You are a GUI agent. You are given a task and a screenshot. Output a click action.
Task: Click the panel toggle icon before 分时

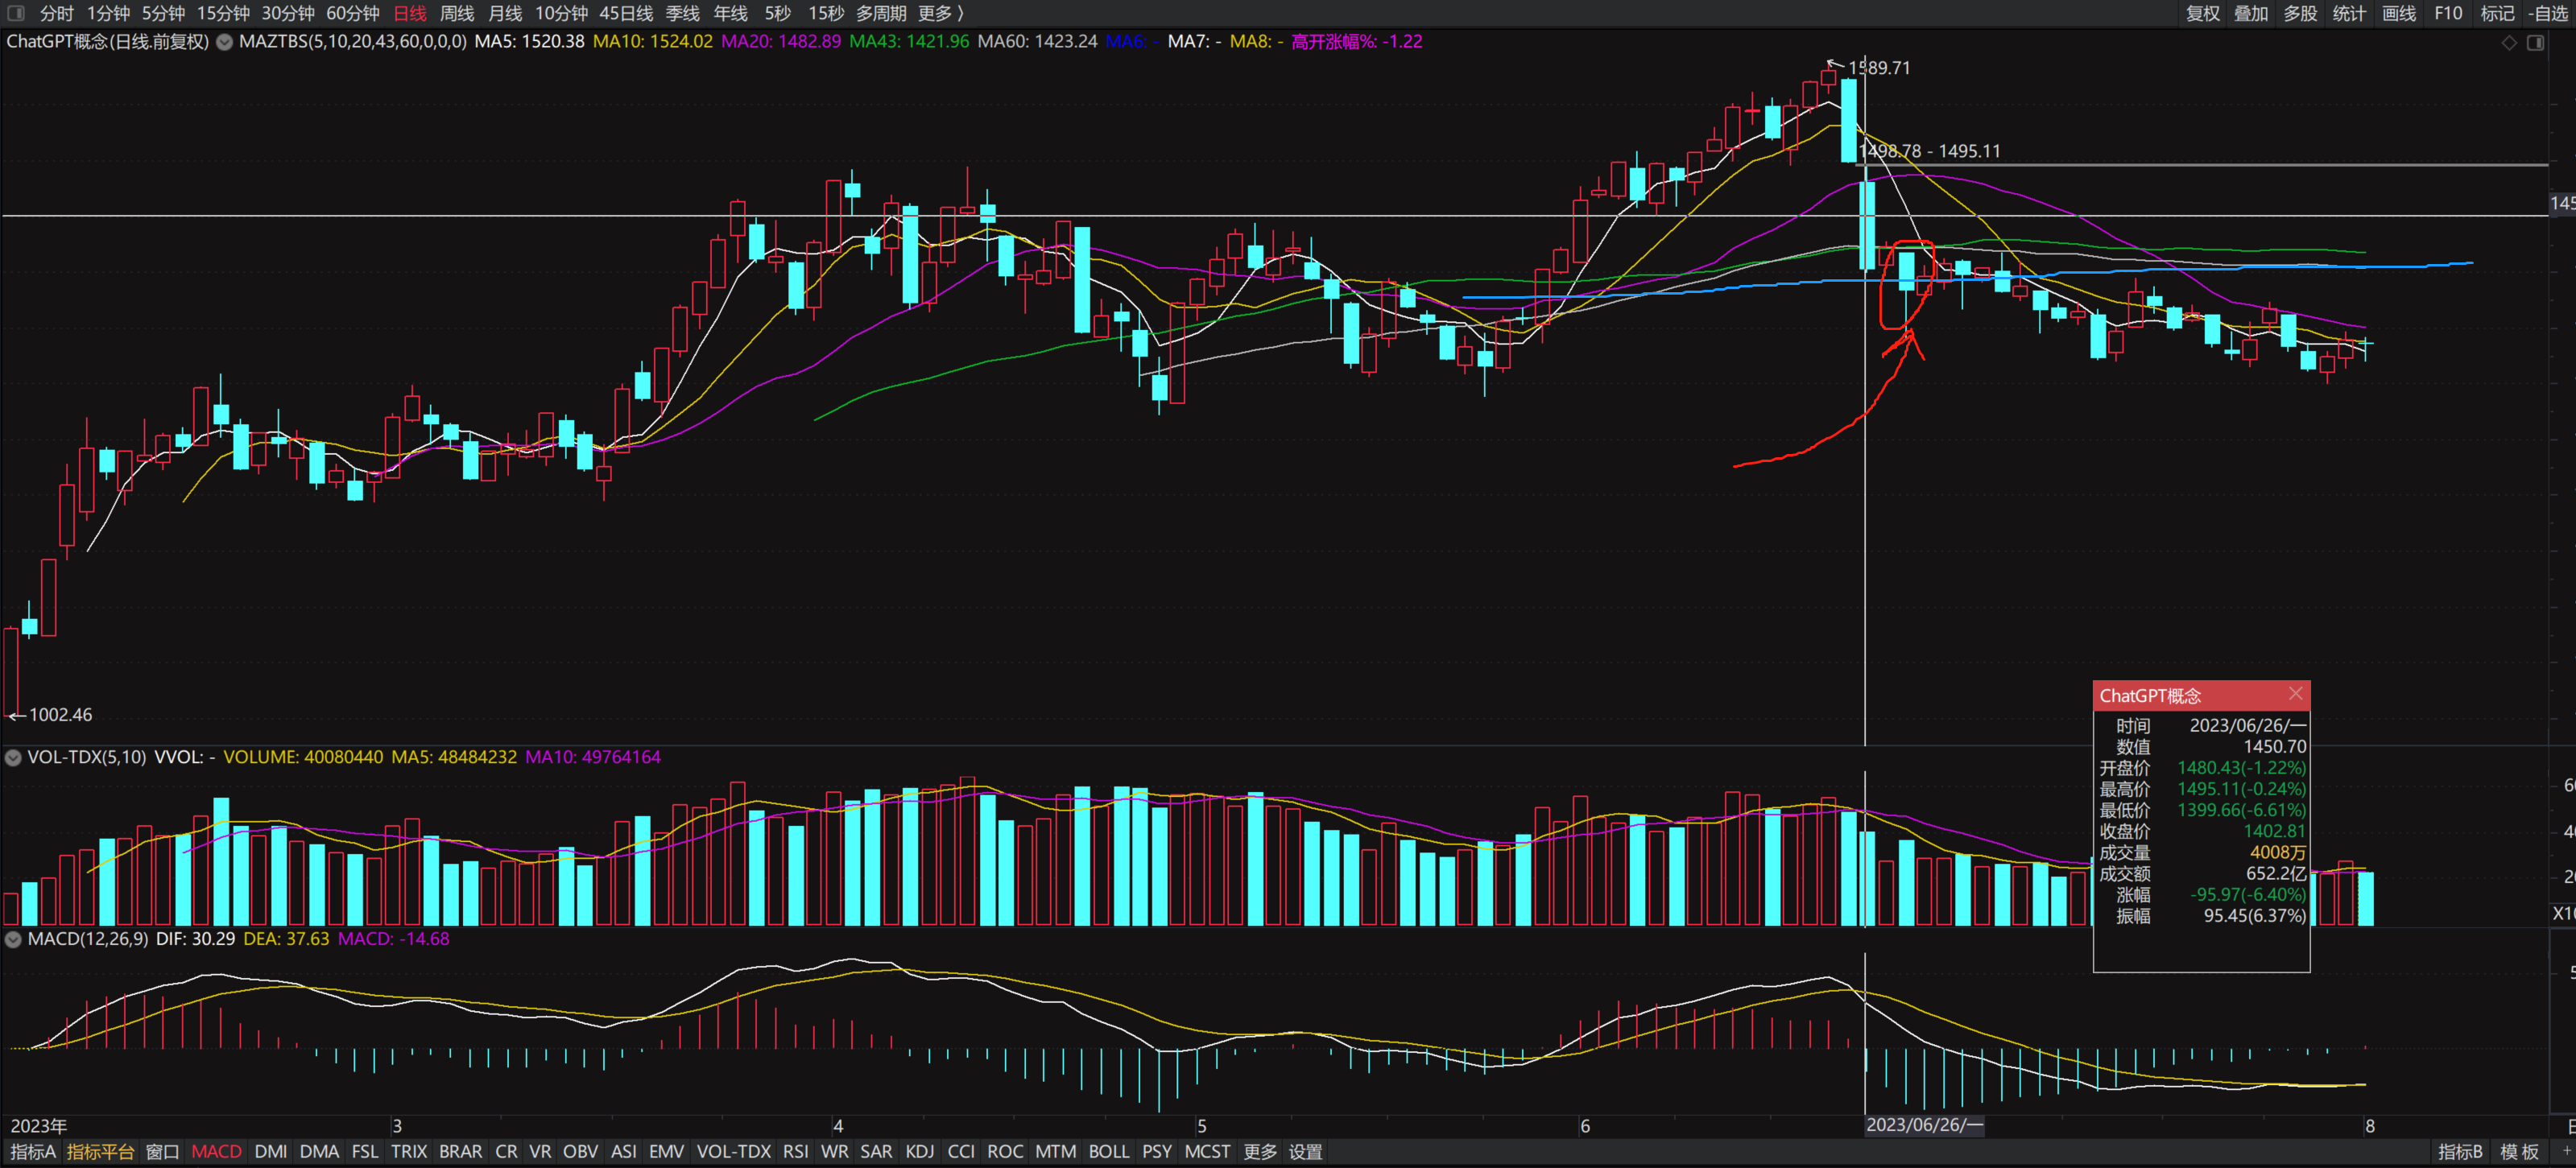click(16, 13)
